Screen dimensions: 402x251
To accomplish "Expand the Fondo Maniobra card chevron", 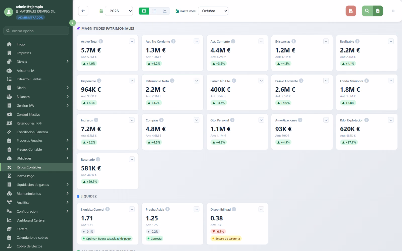I will (391, 81).
